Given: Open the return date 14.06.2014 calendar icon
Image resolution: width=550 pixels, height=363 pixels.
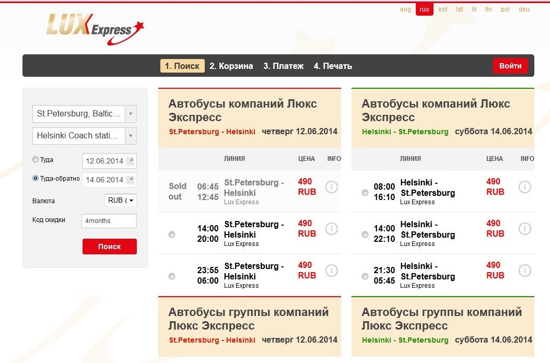Looking at the screenshot, I should (x=130, y=180).
